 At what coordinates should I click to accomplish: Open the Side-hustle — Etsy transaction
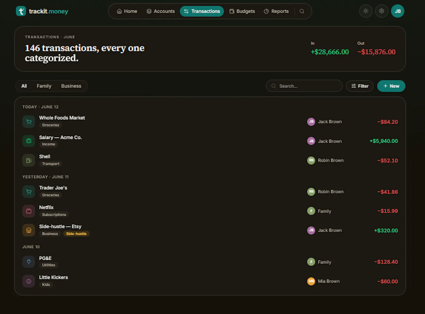(210, 230)
